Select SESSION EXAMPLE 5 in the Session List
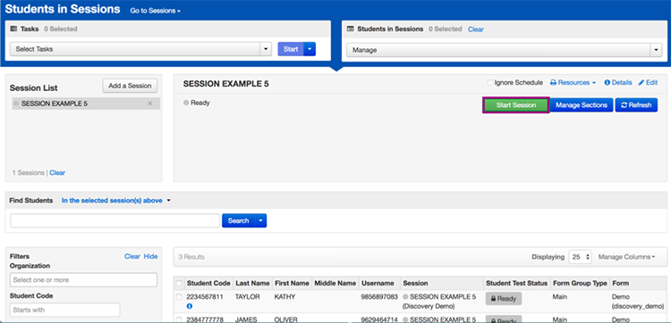Viewport: 671px width, 323px height. [86, 104]
